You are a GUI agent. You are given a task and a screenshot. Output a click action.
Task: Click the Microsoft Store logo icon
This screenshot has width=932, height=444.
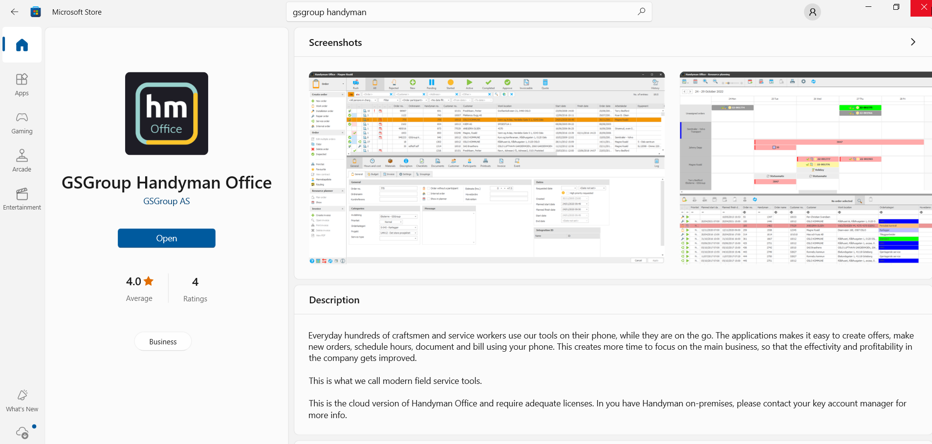click(x=36, y=12)
